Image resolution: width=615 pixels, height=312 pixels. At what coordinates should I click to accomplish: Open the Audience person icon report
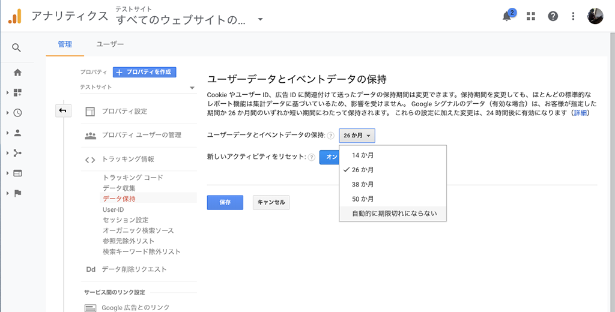(x=17, y=133)
